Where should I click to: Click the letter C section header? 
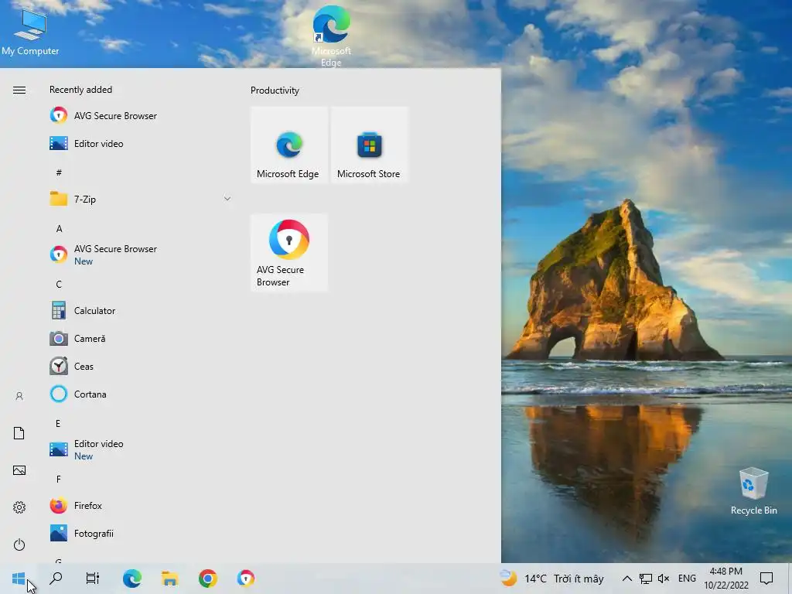59,285
